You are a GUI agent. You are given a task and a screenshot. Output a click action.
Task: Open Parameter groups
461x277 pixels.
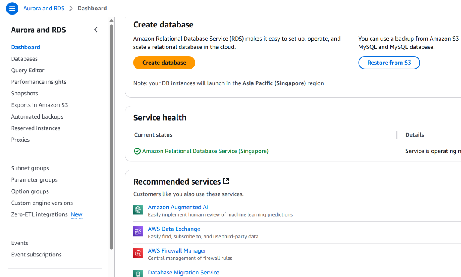(x=34, y=180)
